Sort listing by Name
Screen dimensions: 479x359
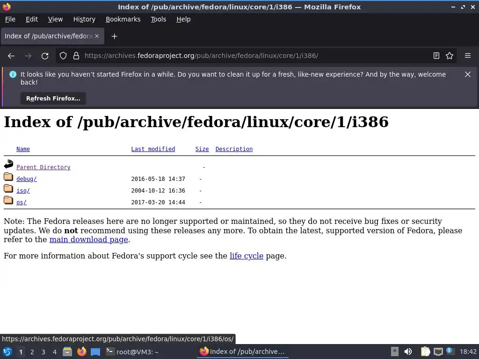pos(23,149)
